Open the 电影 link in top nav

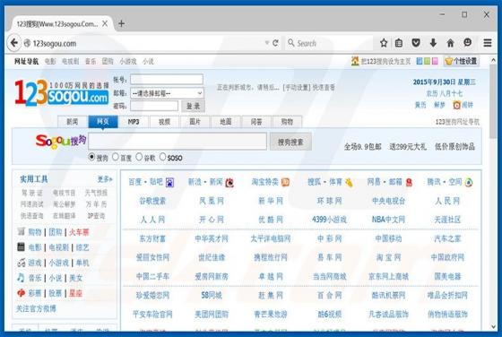coord(50,61)
